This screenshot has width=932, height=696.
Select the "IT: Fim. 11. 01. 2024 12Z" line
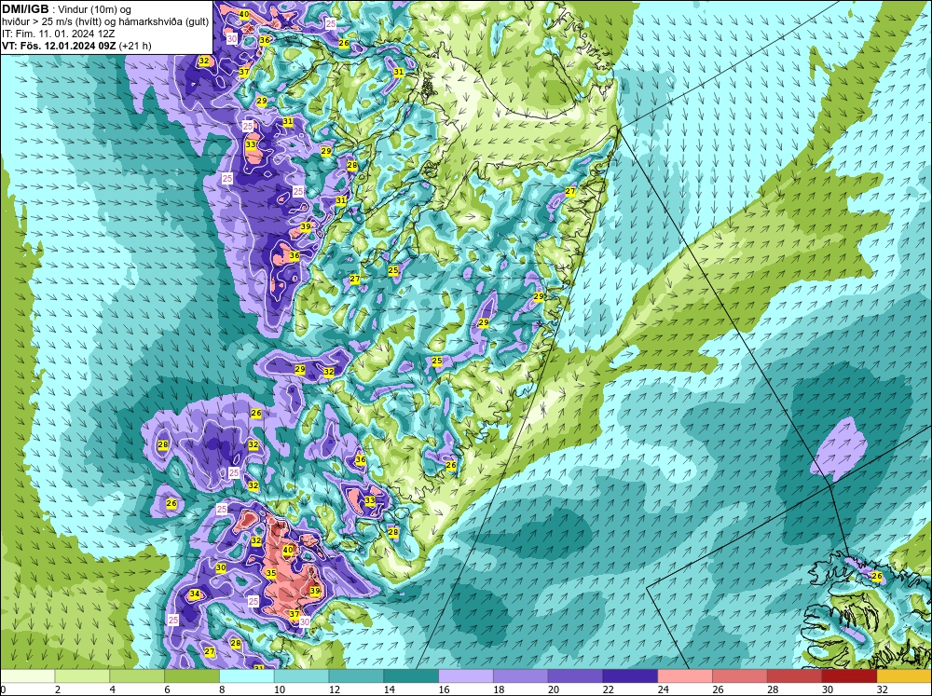(58, 34)
